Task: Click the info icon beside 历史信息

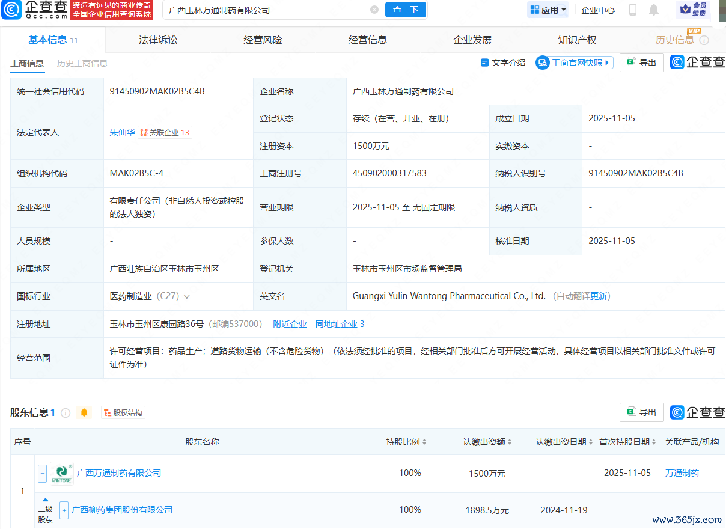Action: coord(704,40)
